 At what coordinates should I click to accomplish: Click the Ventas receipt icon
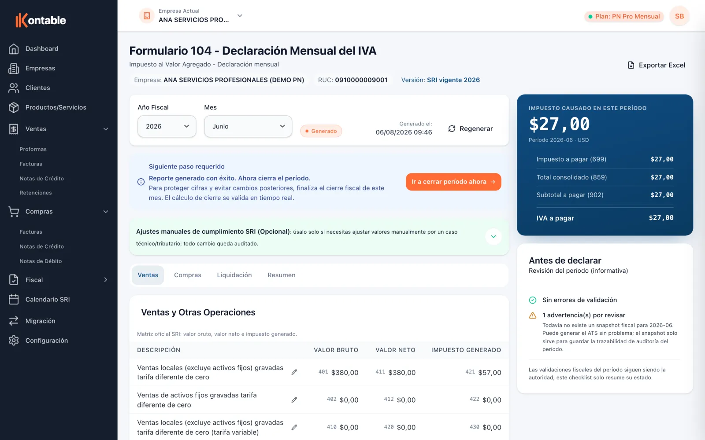tap(14, 129)
